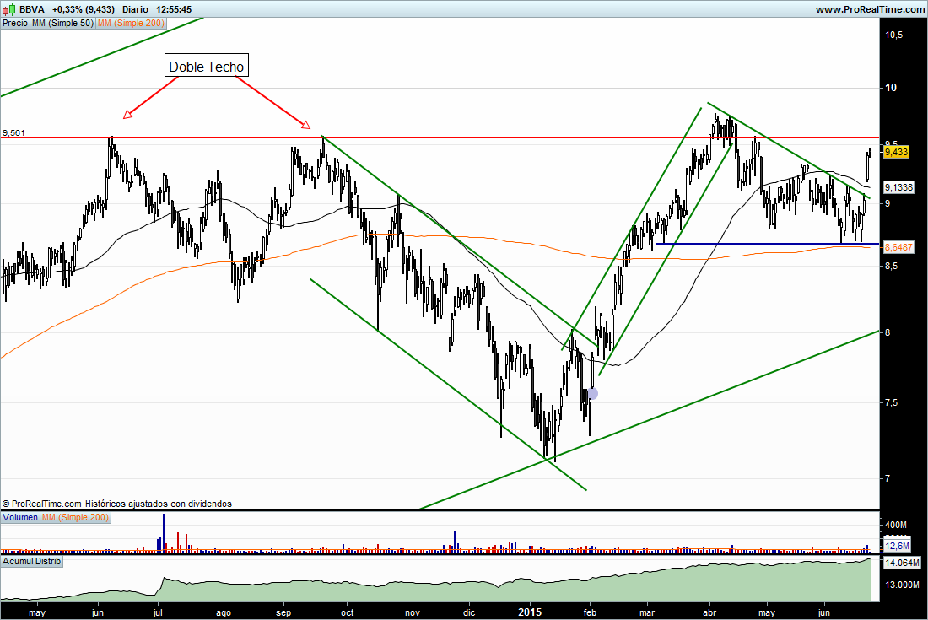Screen dimensions: 928x620
Task: Select the Volumen panel label
Action: coord(20,518)
